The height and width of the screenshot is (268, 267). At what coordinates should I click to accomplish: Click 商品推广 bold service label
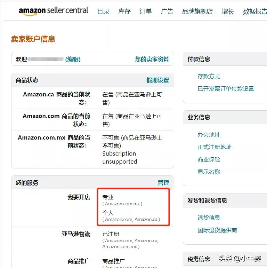[79, 261]
